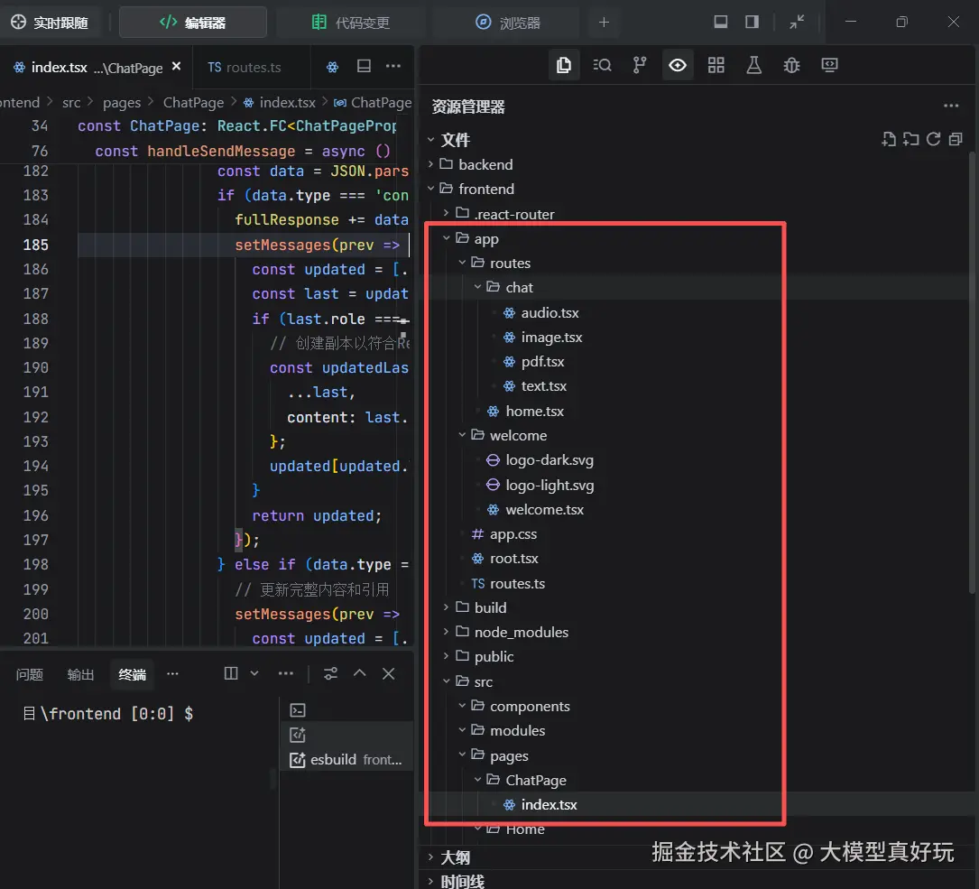Viewport: 979px width, 889px height.
Task: Expand the backend folder
Action: 485,164
